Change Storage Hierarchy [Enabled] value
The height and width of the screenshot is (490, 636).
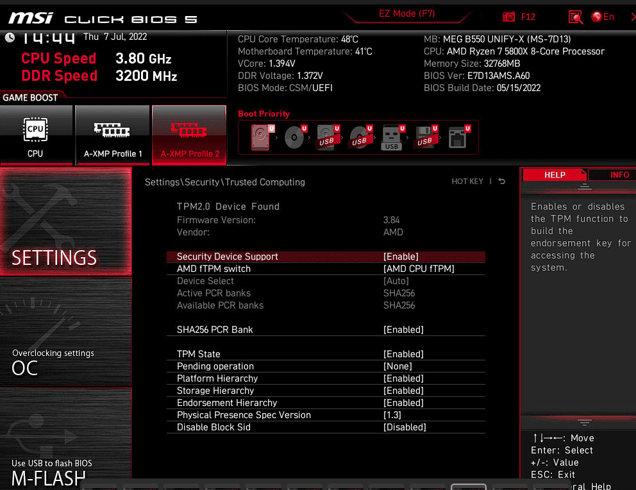point(403,391)
